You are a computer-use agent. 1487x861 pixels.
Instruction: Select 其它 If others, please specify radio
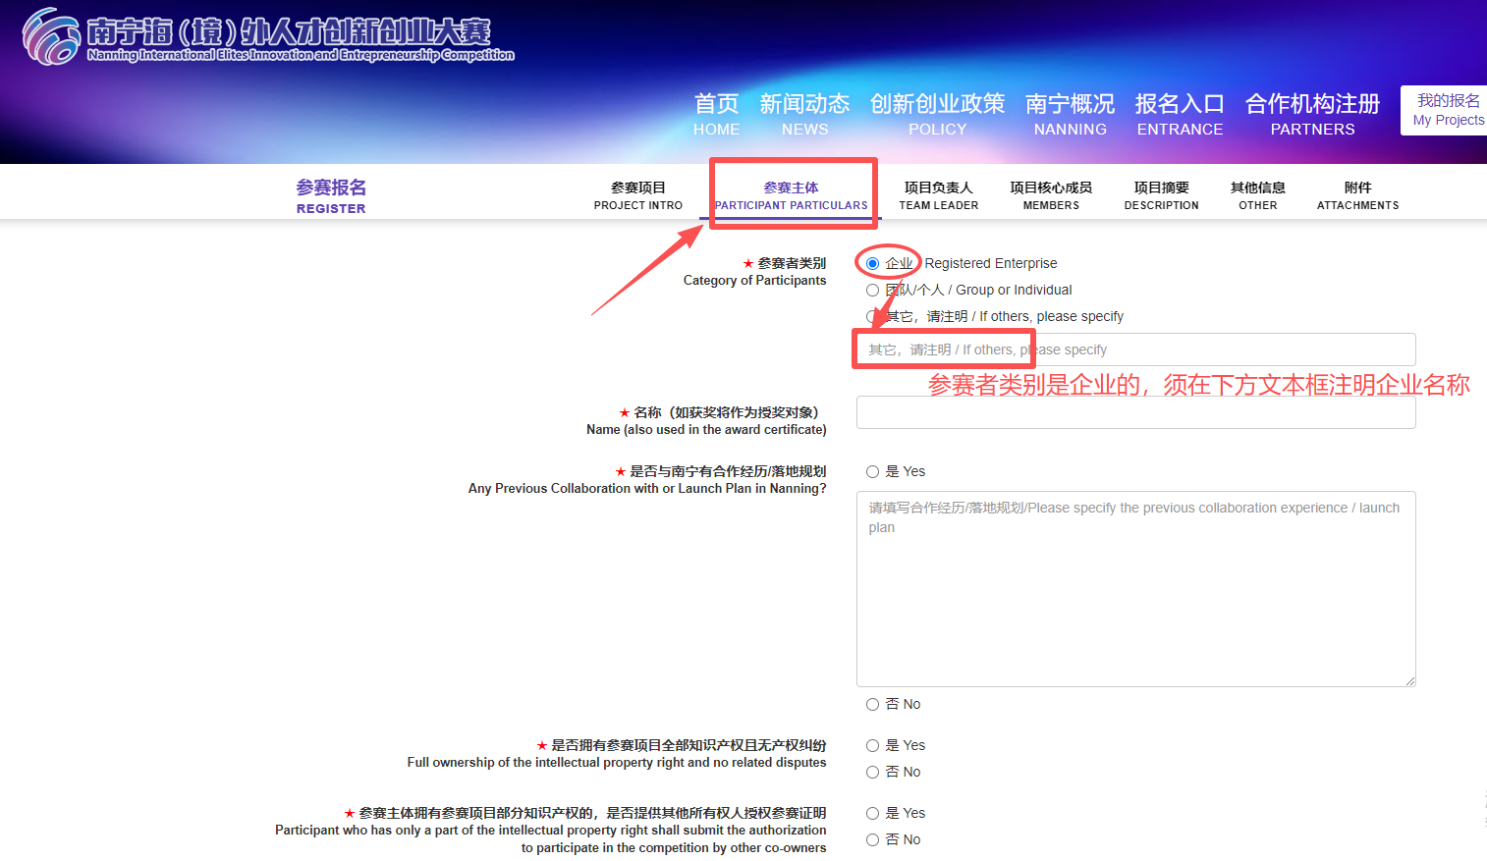tap(872, 316)
